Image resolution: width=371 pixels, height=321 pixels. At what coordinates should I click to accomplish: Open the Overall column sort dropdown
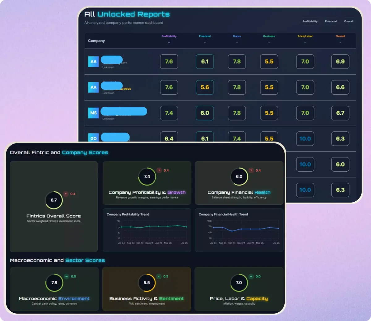point(340,42)
